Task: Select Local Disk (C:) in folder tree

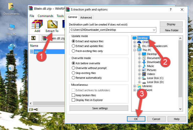Action: click(155, 78)
